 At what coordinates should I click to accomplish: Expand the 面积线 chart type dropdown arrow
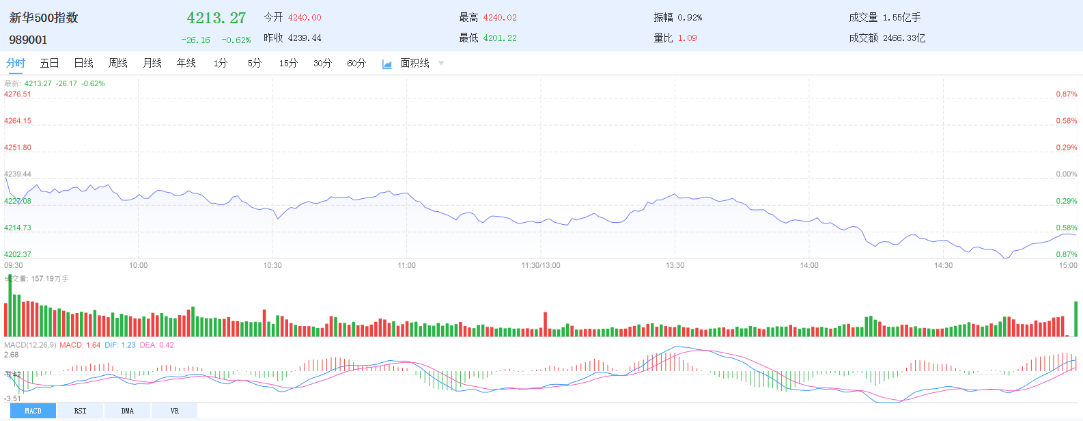pos(441,64)
